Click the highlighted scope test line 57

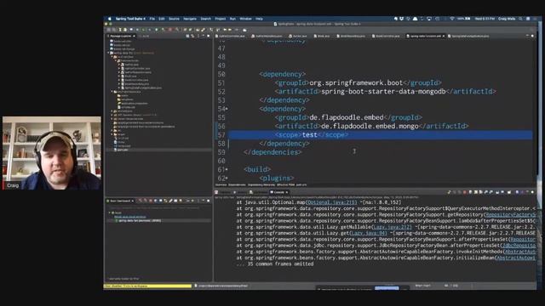pos(380,135)
